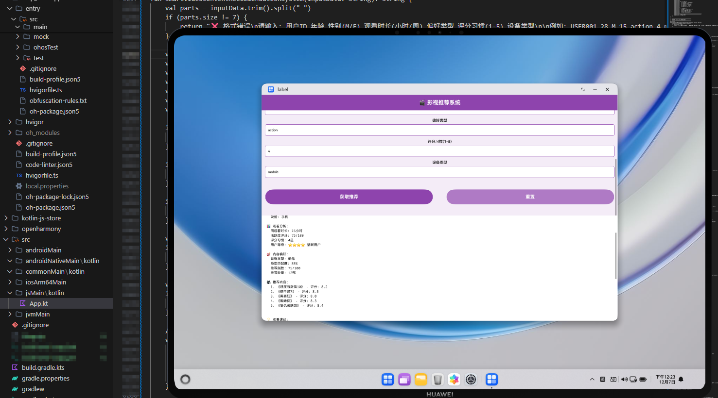
Task: Open the colorful gallery app in dock
Action: pos(454,380)
